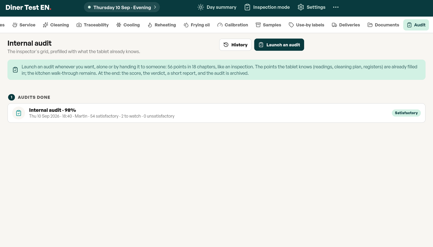Select the Samples tab

pos(268,25)
